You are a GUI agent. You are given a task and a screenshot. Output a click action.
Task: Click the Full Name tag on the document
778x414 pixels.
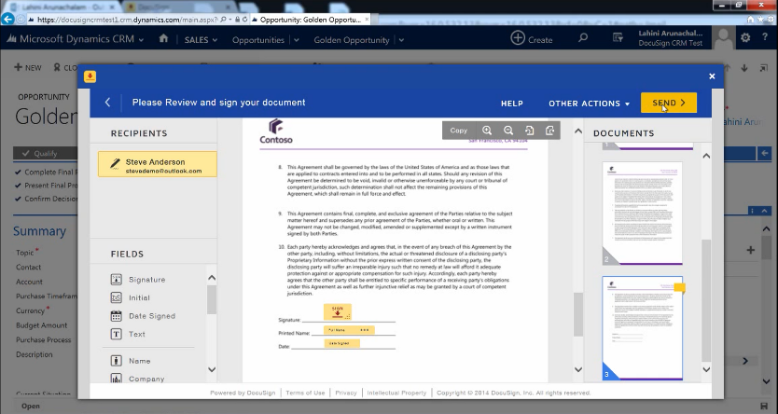coord(349,330)
